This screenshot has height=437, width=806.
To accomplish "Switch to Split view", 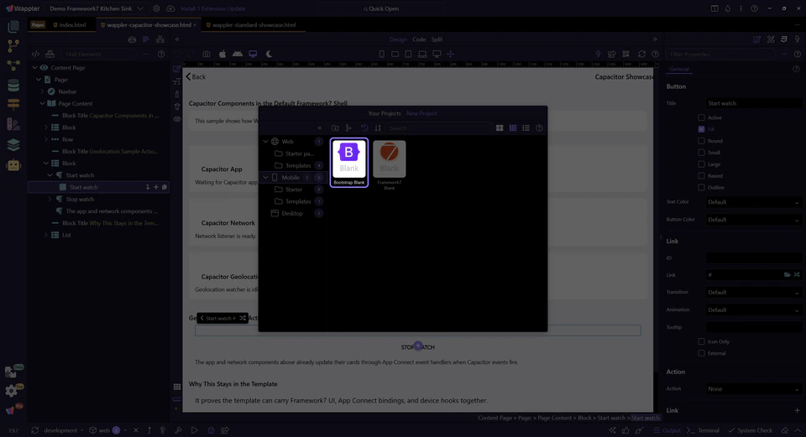I will tap(437, 39).
